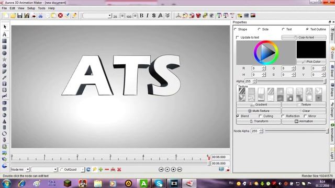Select the arrow pointer tool
This screenshot has height=188, width=335.
tap(5, 27)
